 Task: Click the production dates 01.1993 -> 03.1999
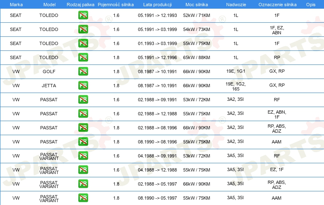[157, 43]
